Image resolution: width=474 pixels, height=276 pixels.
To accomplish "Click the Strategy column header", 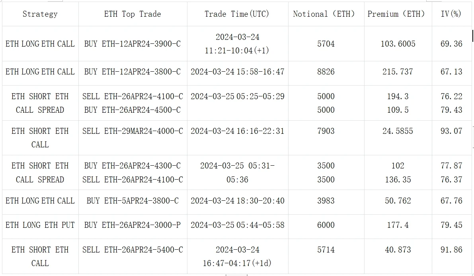I will (40, 14).
